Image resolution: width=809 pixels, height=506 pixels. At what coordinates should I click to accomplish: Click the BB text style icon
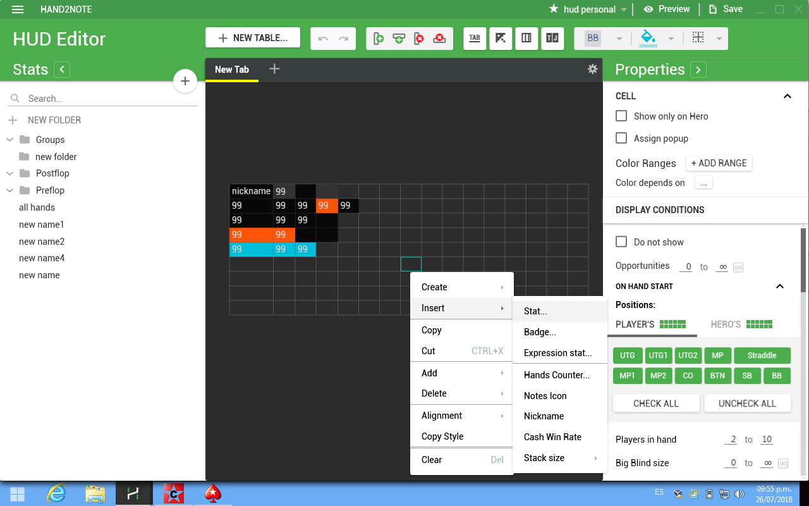[593, 38]
